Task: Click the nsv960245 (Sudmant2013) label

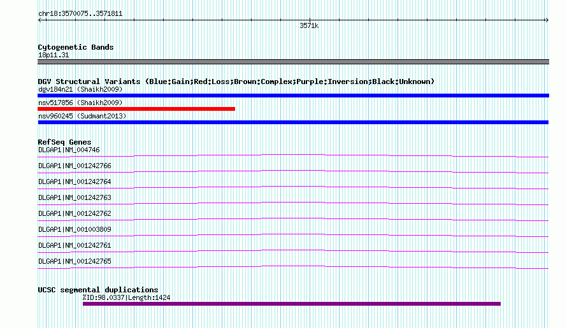Action: click(x=82, y=116)
